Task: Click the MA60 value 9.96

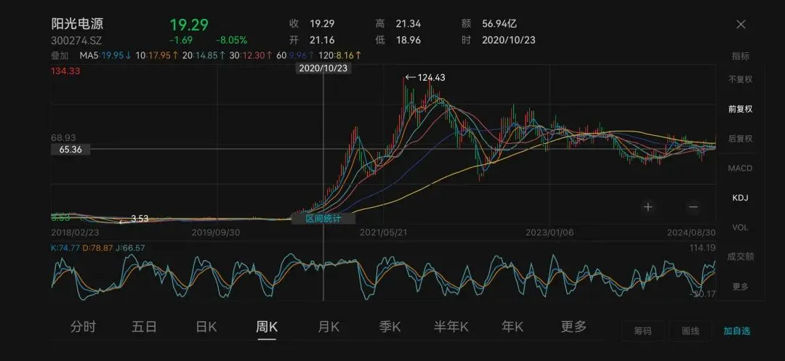Action: (295, 55)
